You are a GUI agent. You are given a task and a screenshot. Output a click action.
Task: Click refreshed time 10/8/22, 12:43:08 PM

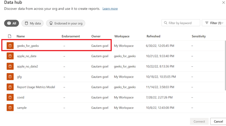click(x=160, y=108)
